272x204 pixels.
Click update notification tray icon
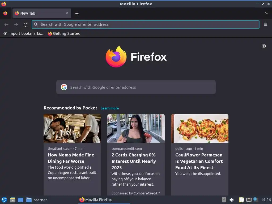[x=256, y=199]
